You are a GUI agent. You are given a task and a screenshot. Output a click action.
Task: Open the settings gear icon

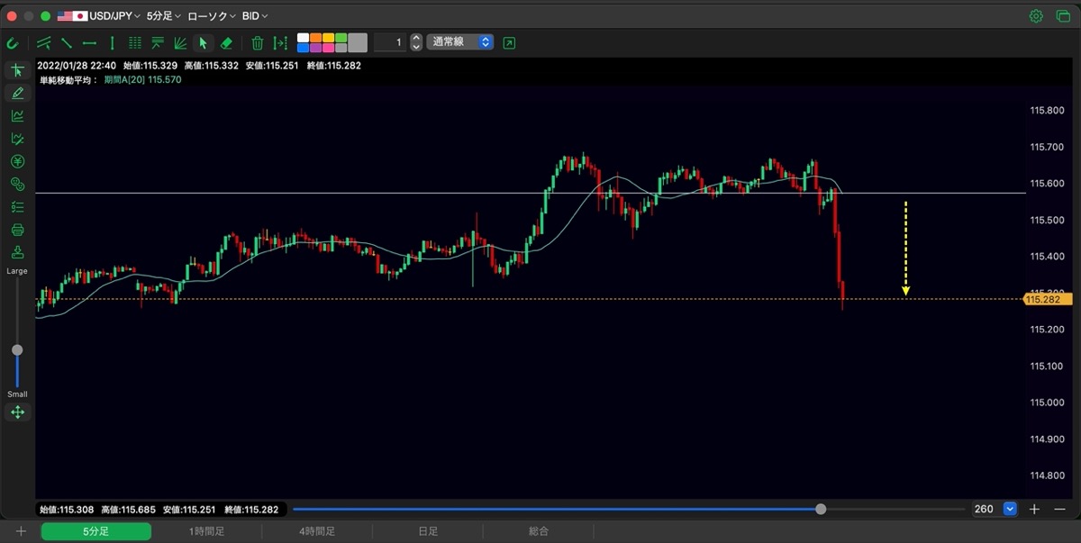[1036, 16]
